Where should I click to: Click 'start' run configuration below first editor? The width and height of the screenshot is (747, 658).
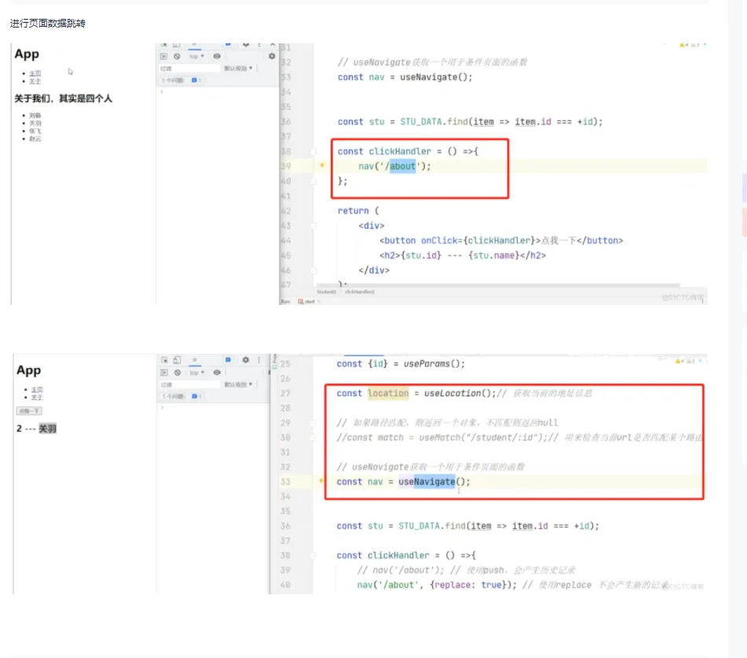click(307, 301)
